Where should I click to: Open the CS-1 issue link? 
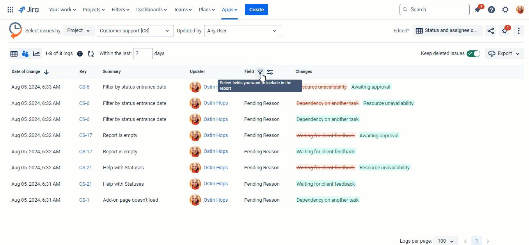84,200
